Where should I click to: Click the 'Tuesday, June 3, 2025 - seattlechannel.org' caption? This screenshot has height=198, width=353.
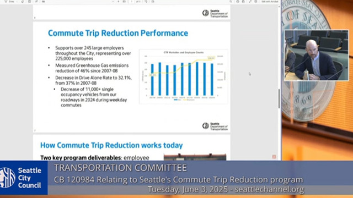click(226, 189)
